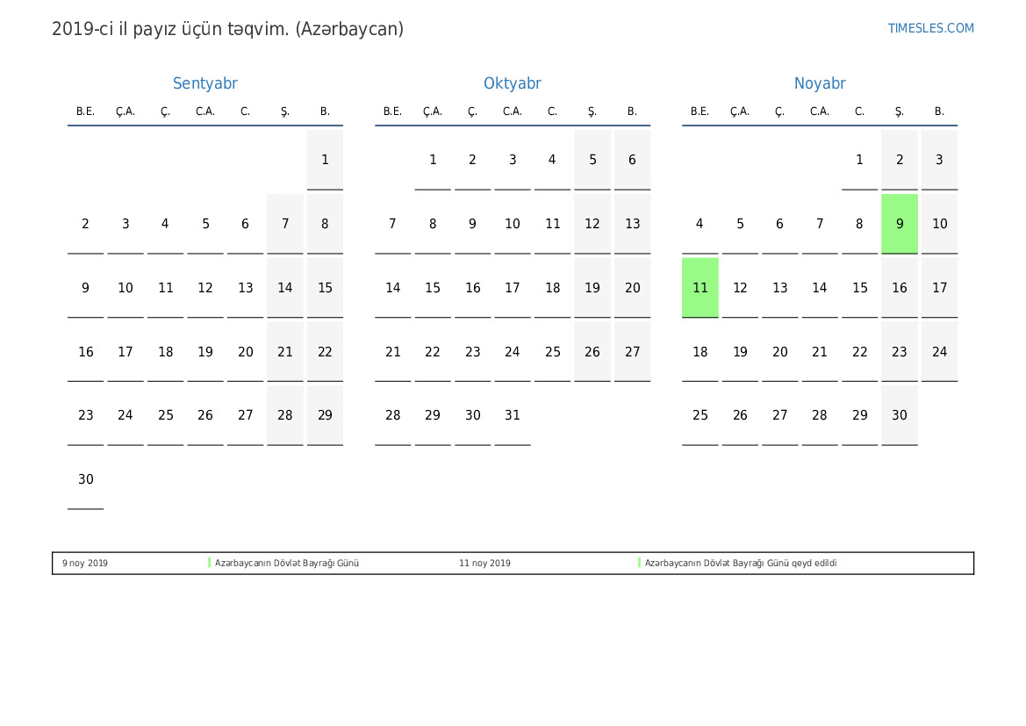Click the '11 noy 2019' legend date
This screenshot has width=1026, height=726.
point(484,564)
